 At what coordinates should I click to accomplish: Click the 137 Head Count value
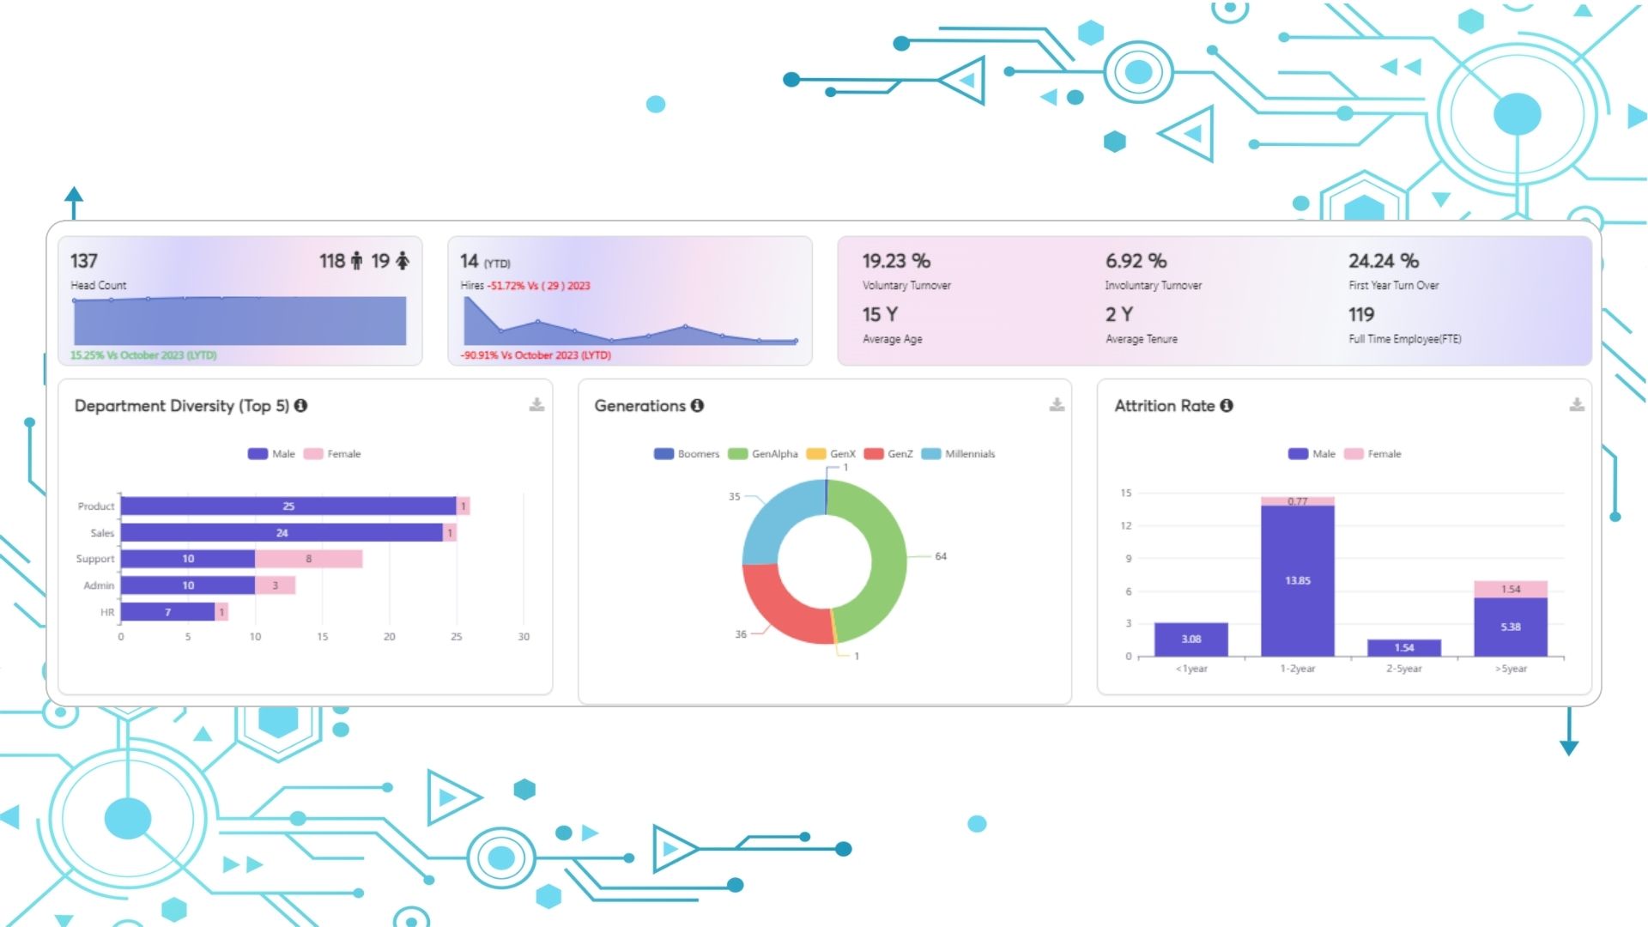pos(84,261)
